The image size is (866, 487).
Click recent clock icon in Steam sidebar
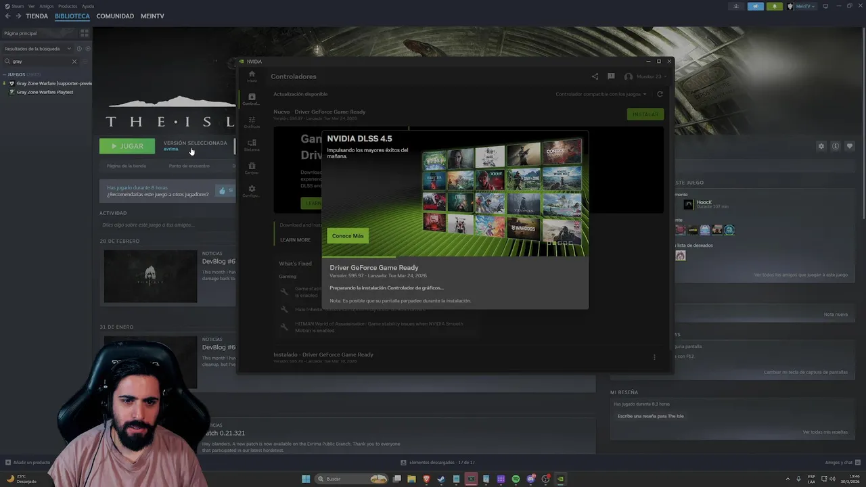tap(79, 49)
